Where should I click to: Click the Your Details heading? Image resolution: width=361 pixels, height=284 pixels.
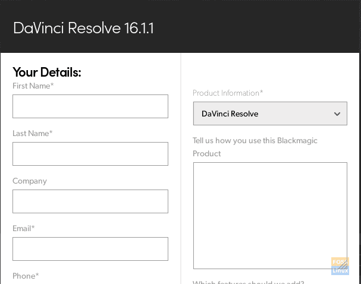46,72
